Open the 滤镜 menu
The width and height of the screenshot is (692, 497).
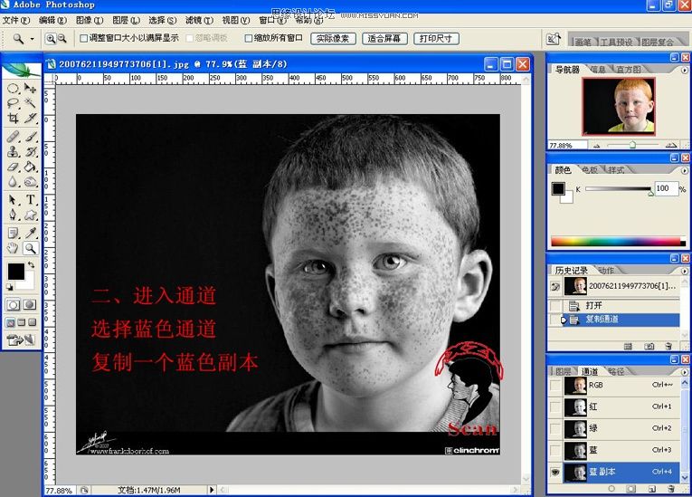[199, 20]
